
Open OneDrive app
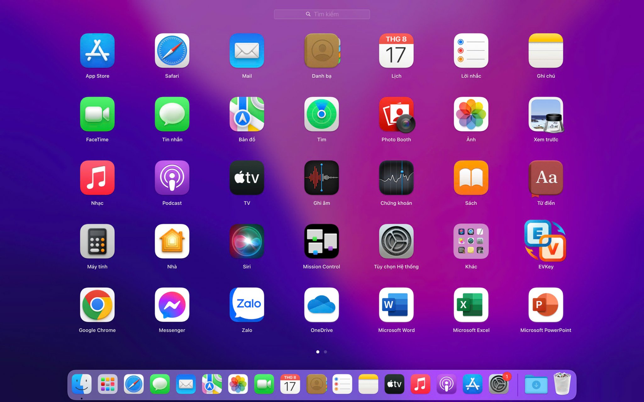321,305
